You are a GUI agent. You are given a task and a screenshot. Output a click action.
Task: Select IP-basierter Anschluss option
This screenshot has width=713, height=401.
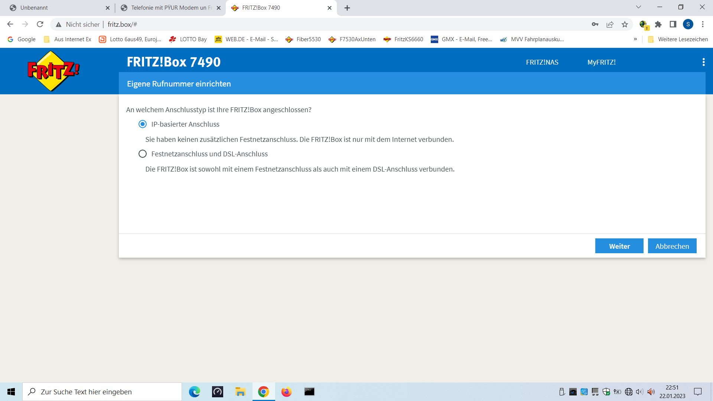click(143, 124)
